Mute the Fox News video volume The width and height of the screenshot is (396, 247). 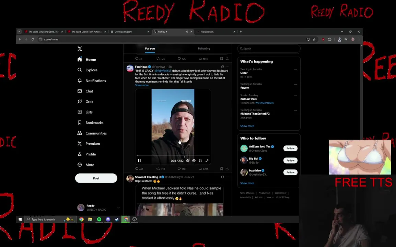(187, 161)
